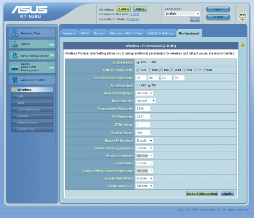Viewport: 254px width, 218px height.
Task: Open the Firewall menu item
Action: tap(32, 116)
